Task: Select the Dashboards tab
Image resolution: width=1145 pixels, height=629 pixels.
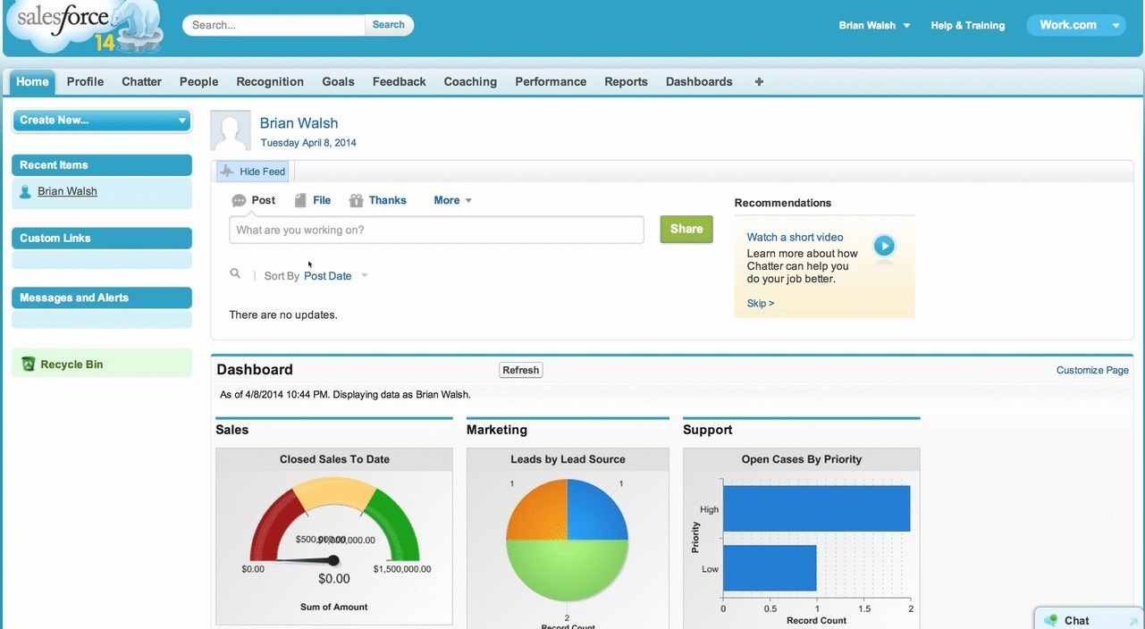Action: click(699, 81)
